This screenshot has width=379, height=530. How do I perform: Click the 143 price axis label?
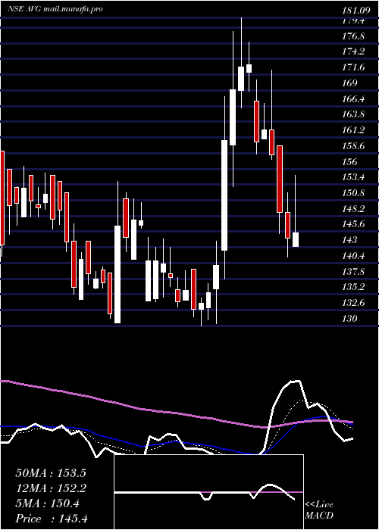point(349,240)
